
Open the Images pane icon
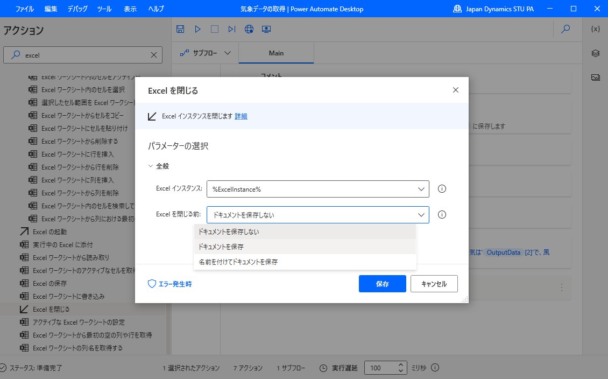pos(596,78)
